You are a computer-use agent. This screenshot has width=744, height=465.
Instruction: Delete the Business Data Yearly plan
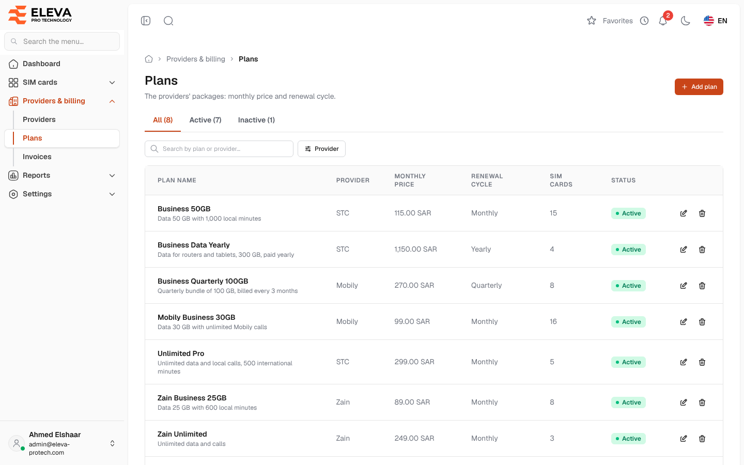click(x=702, y=250)
